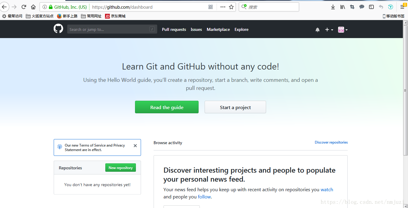Open the 火狐官方站点 bookmark folder
The height and width of the screenshot is (208, 408).
coord(40,16)
